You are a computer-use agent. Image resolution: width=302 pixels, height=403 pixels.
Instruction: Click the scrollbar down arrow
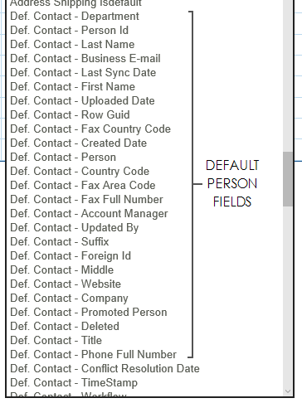pyautogui.click(x=288, y=391)
